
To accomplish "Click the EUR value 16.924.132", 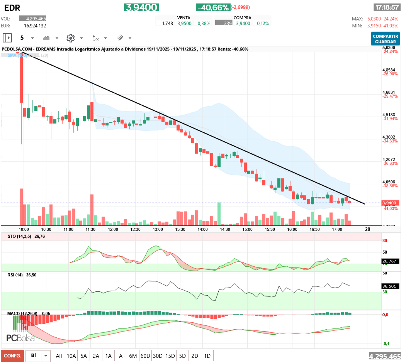I will click(35, 26).
